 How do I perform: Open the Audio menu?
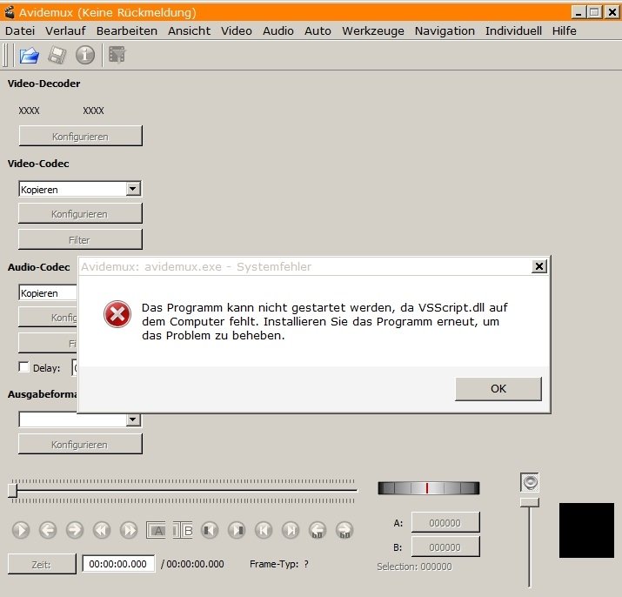click(x=278, y=31)
